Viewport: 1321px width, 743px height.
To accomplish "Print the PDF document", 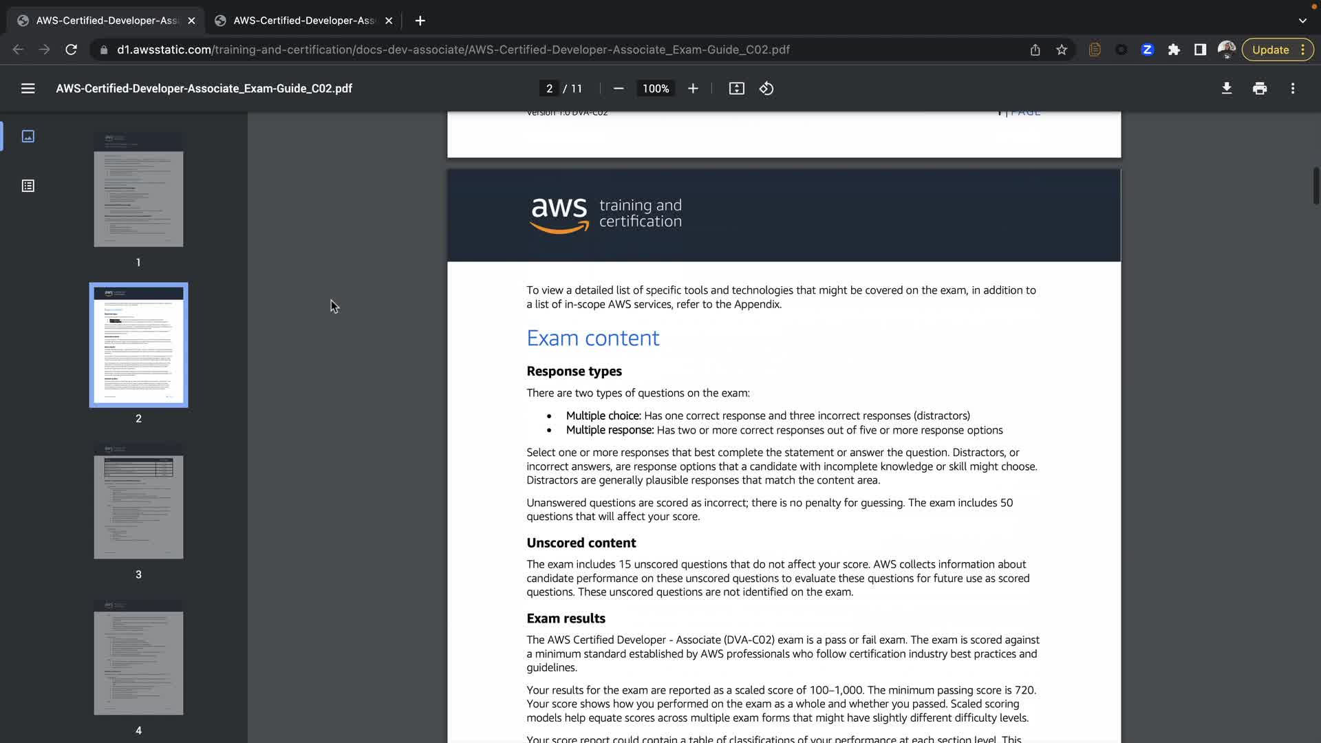I will click(1260, 89).
